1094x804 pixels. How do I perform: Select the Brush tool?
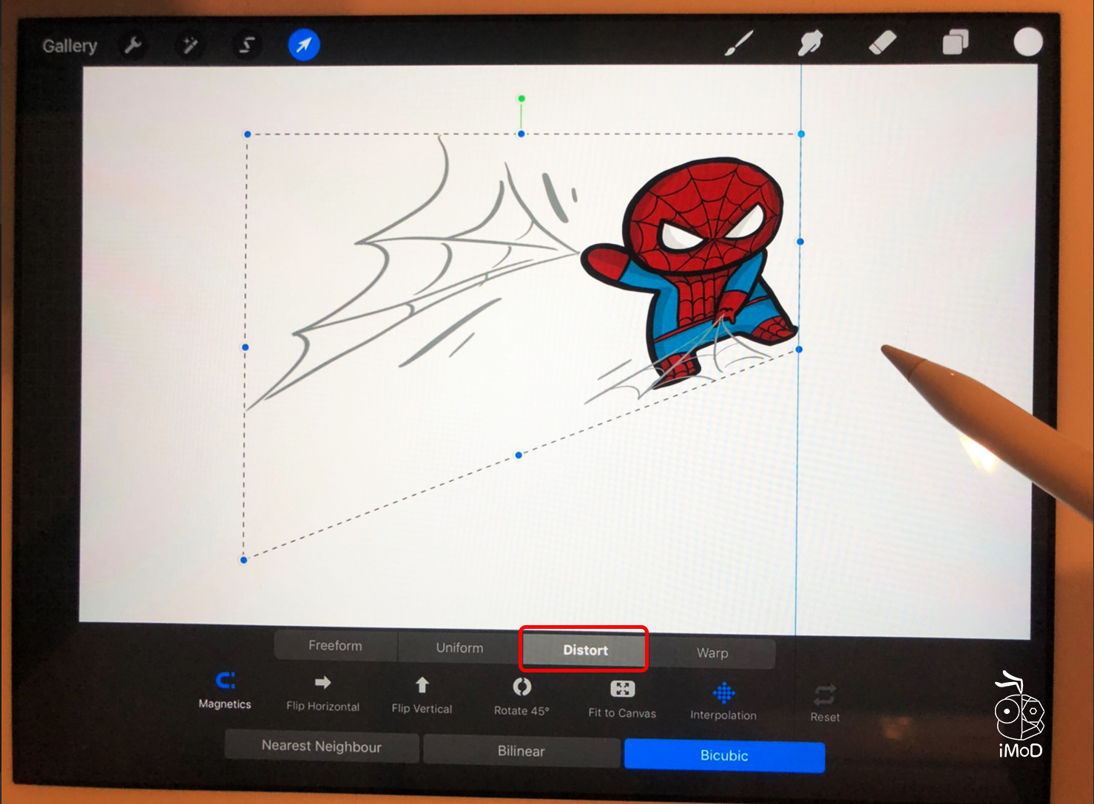coord(739,44)
